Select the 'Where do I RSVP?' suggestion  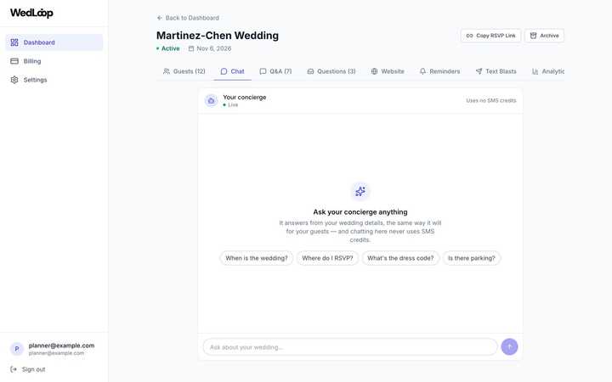point(327,258)
